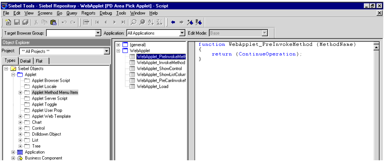The height and width of the screenshot is (161, 384).
Task: Click the Paste (clipboard) icon
Action: pyautogui.click(x=53, y=22)
